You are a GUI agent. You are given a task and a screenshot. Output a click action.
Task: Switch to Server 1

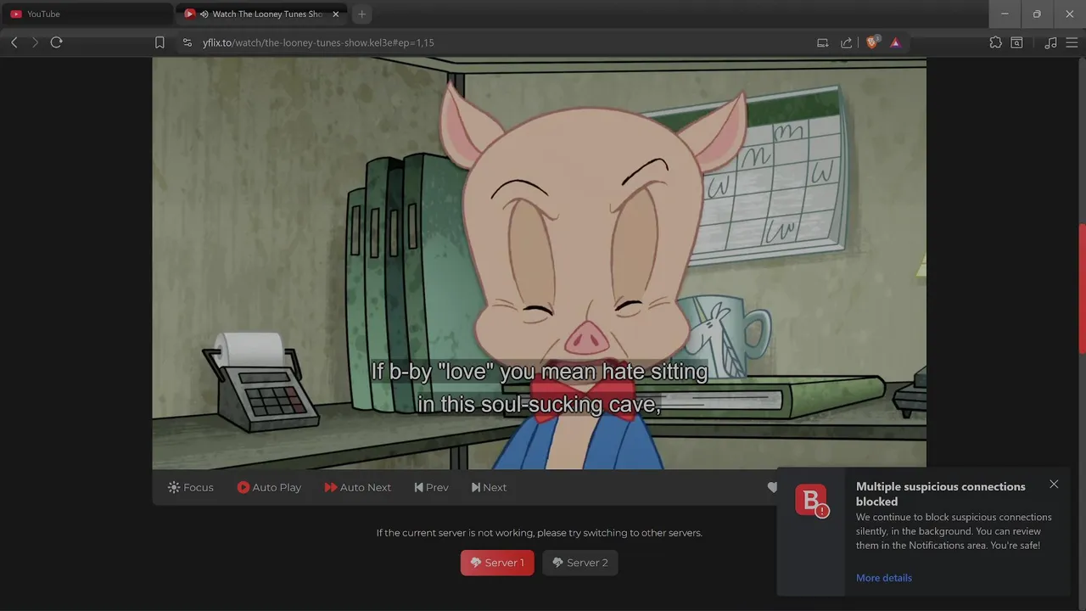point(497,563)
